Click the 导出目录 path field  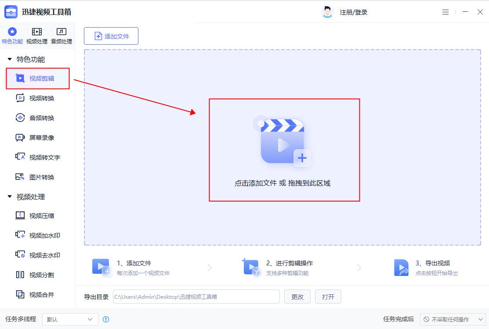click(x=196, y=297)
